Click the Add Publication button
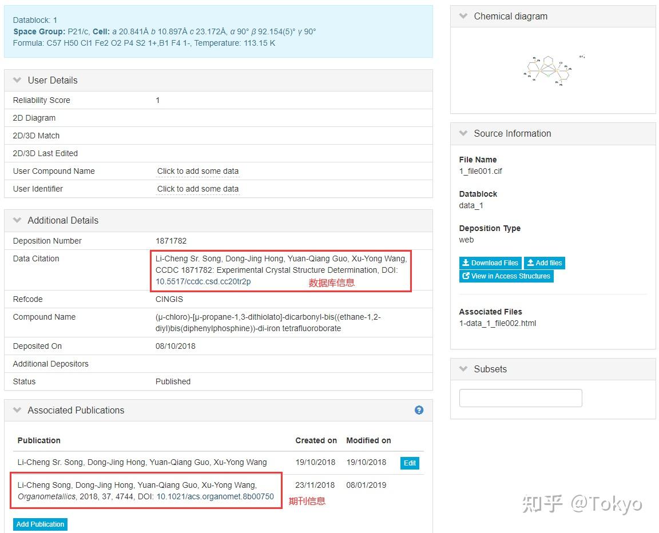 point(41,524)
